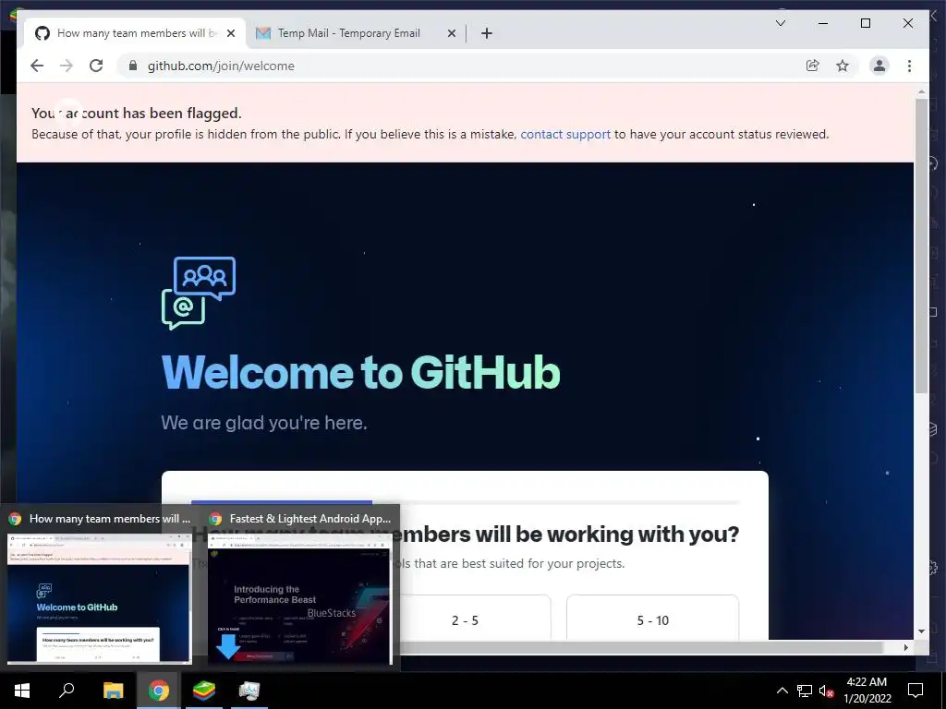This screenshot has width=946, height=709.
Task: Click the address bar URL github.com/join/welcome
Action: (221, 66)
